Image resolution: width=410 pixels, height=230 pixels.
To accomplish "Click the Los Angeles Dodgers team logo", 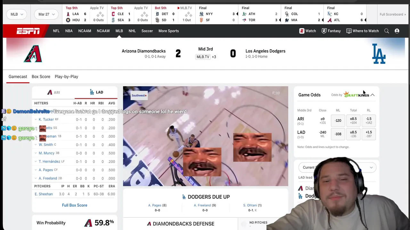I will tap(379, 54).
